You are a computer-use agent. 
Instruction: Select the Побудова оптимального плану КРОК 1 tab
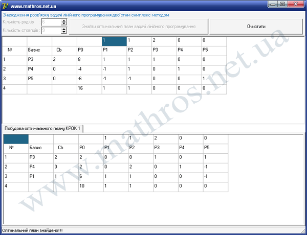coord(42,128)
